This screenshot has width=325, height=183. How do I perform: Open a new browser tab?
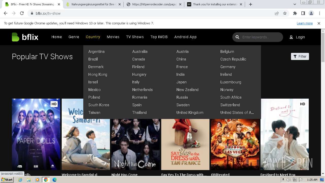coord(251,4)
